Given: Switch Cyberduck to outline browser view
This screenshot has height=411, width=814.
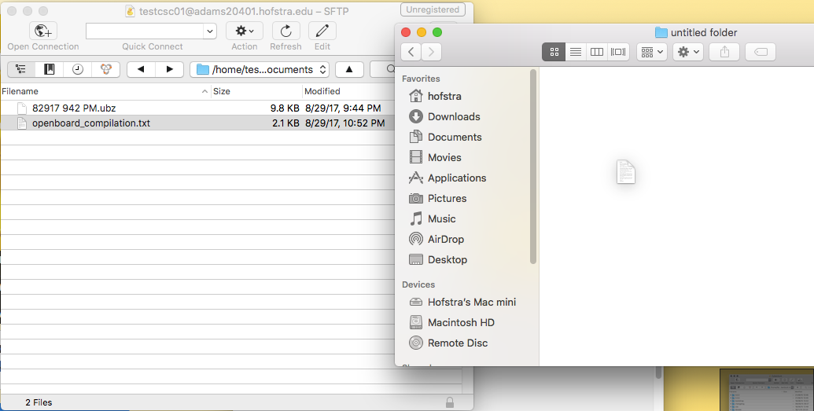Looking at the screenshot, I should tap(20, 69).
